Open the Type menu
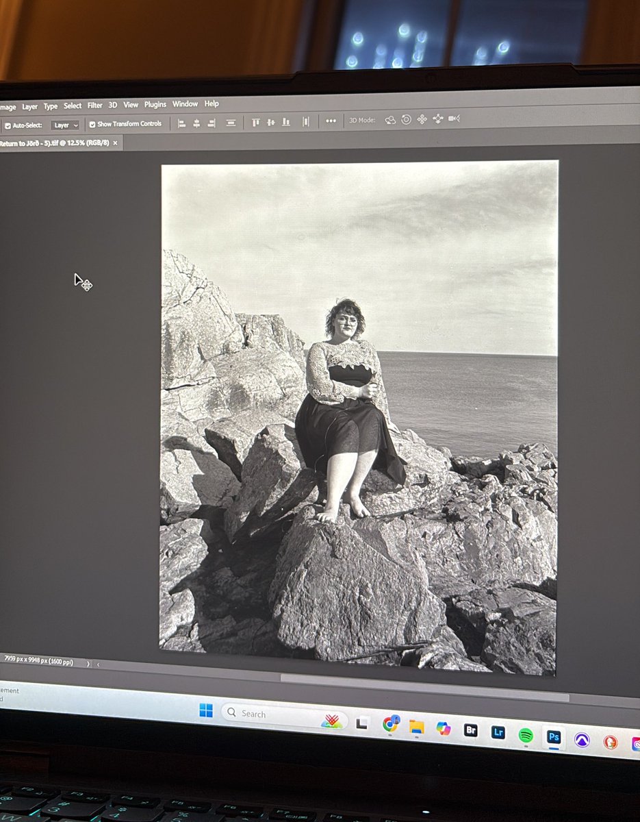The height and width of the screenshot is (822, 640). (51, 106)
